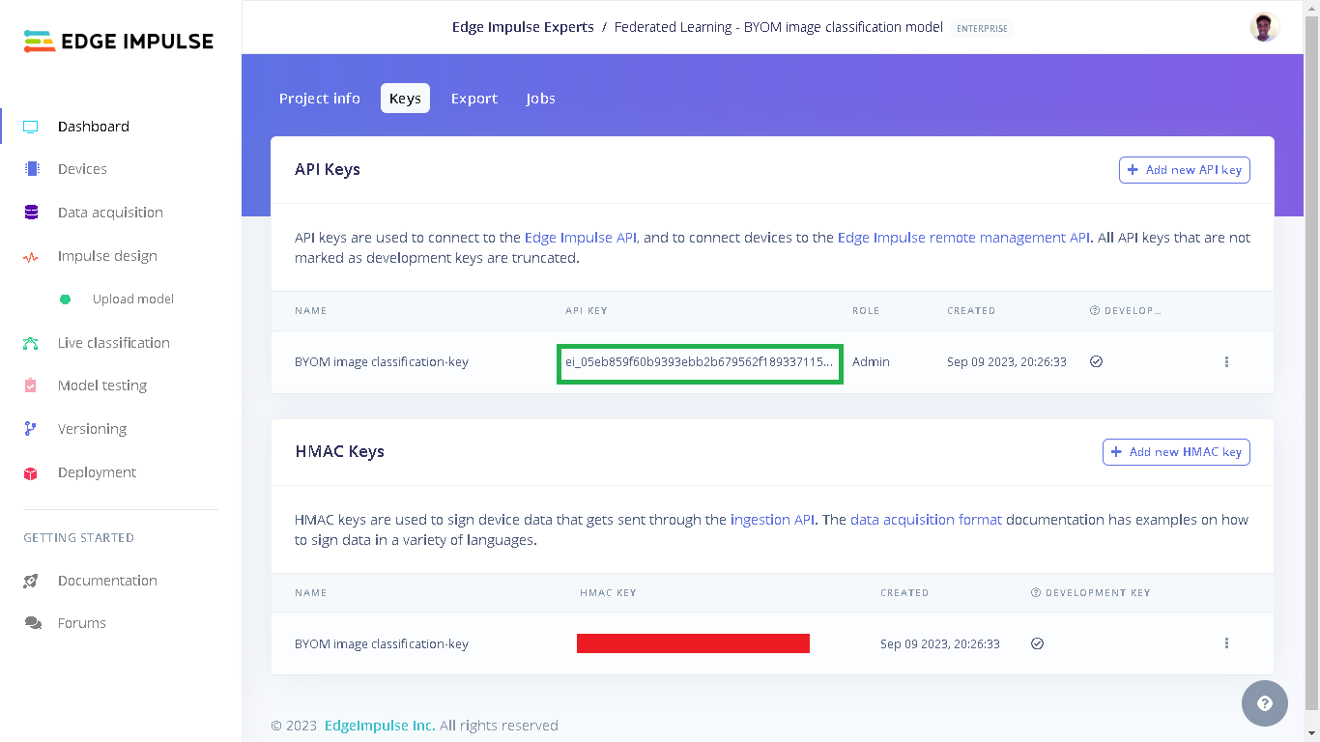Follow the Edge Impulse remote management API link
Viewport: 1320px width, 742px height.
pos(963,238)
